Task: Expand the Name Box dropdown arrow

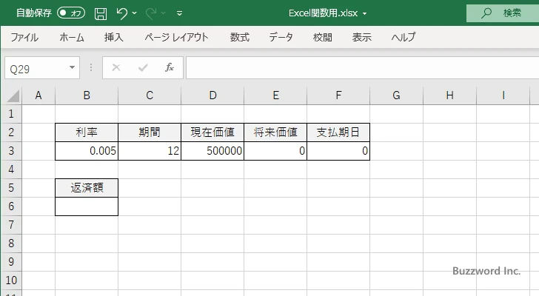Action: click(73, 67)
